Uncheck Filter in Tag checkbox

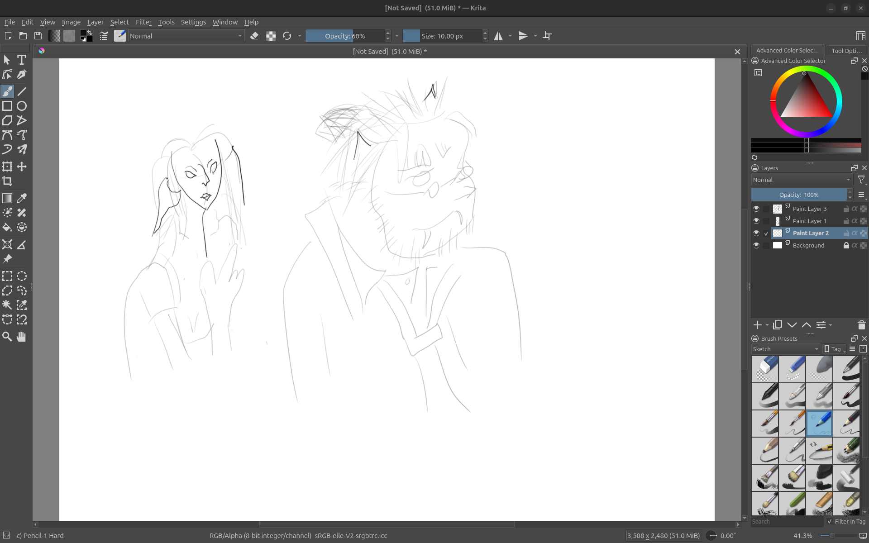830,521
